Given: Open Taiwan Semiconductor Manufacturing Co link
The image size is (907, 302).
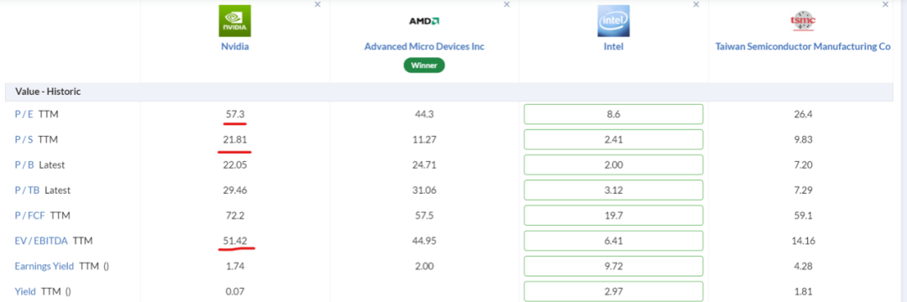Looking at the screenshot, I should point(802,47).
